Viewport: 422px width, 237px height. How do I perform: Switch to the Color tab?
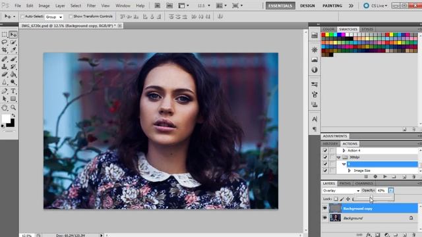pos(328,29)
